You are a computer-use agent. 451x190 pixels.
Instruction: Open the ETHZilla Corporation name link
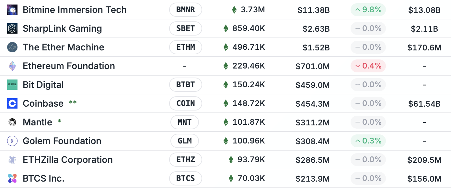click(x=68, y=160)
